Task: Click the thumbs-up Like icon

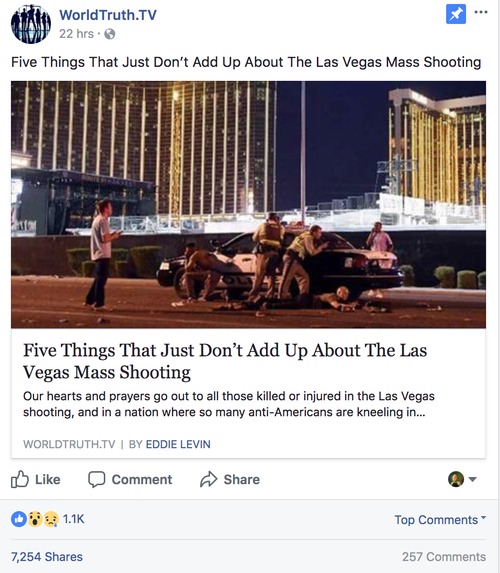Action: (20, 479)
